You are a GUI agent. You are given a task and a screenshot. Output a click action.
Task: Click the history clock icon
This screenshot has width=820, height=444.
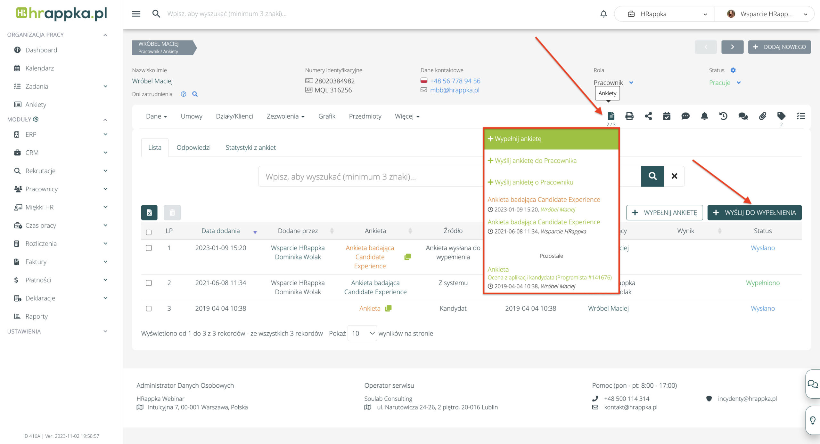pos(723,116)
